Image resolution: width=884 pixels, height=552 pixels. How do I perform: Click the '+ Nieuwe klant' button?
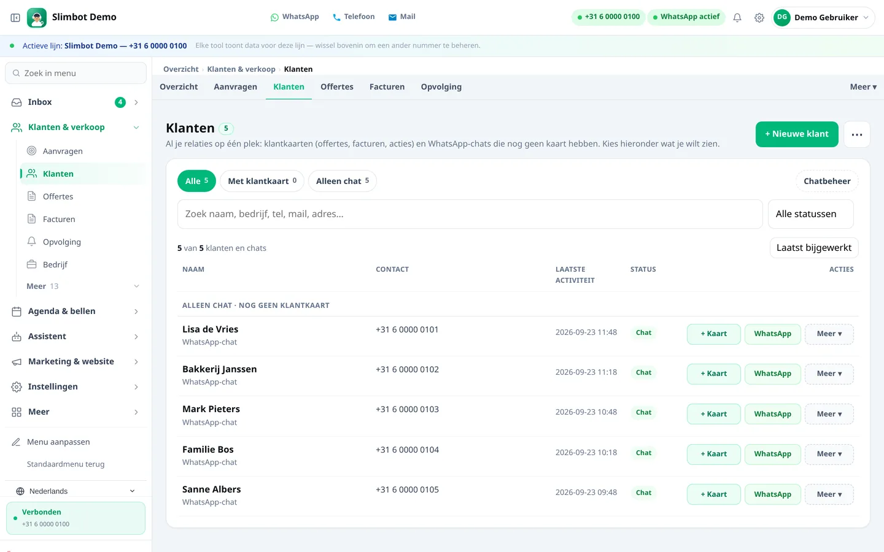click(797, 134)
